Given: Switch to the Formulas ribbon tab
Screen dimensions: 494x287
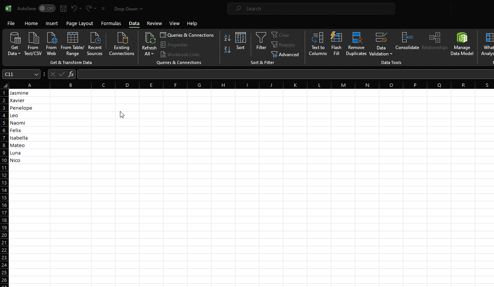Looking at the screenshot, I should pyautogui.click(x=111, y=23).
